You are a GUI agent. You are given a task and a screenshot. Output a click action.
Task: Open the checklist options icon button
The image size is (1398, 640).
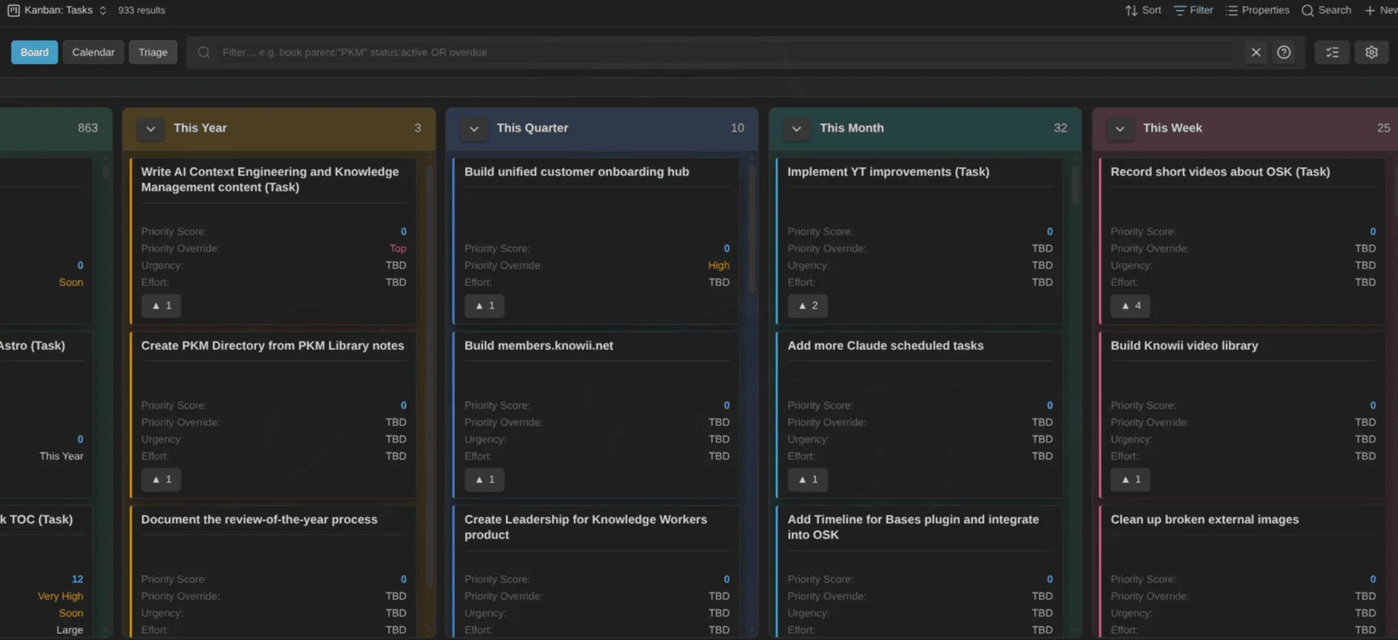1333,52
